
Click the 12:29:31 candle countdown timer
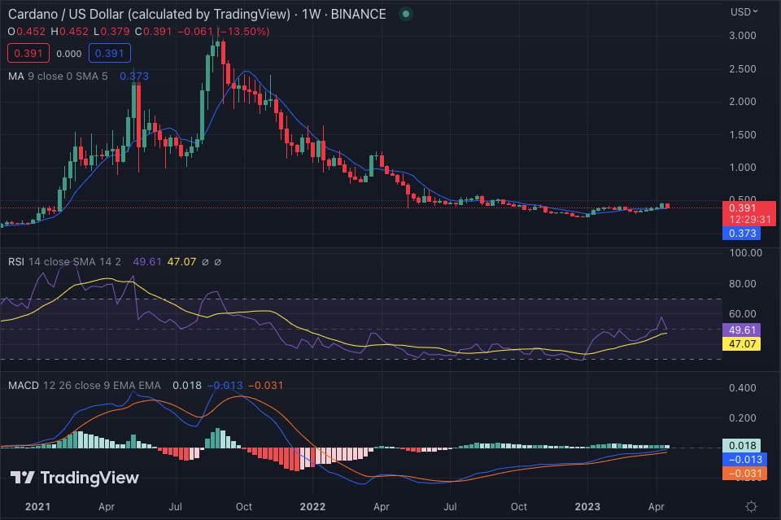click(x=750, y=220)
